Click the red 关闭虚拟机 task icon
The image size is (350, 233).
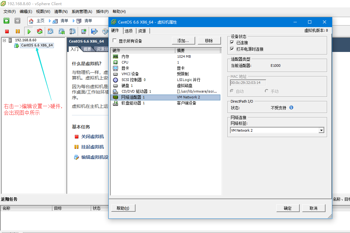76,137
